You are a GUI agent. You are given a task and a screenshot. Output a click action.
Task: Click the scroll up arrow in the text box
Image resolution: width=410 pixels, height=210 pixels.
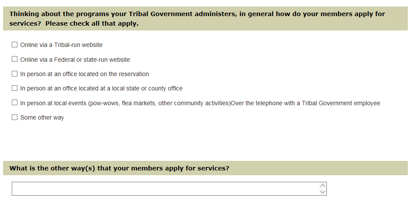(323, 186)
